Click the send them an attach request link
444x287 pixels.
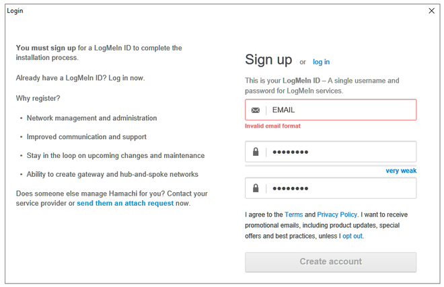click(125, 203)
